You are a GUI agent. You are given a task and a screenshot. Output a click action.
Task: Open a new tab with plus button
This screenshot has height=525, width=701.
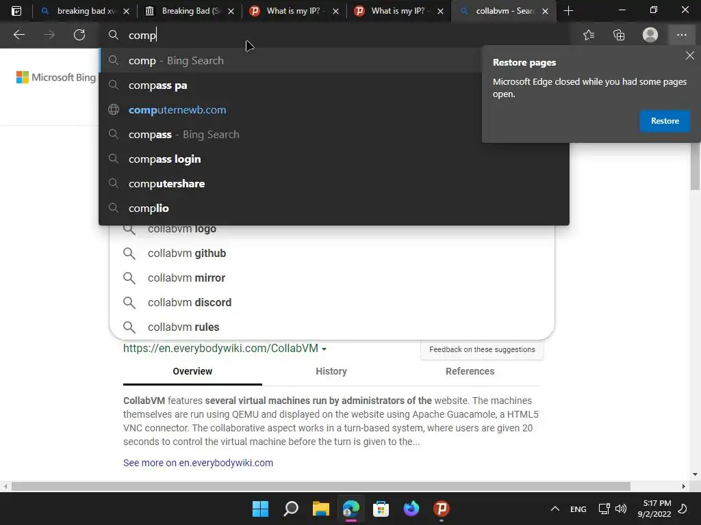568,11
